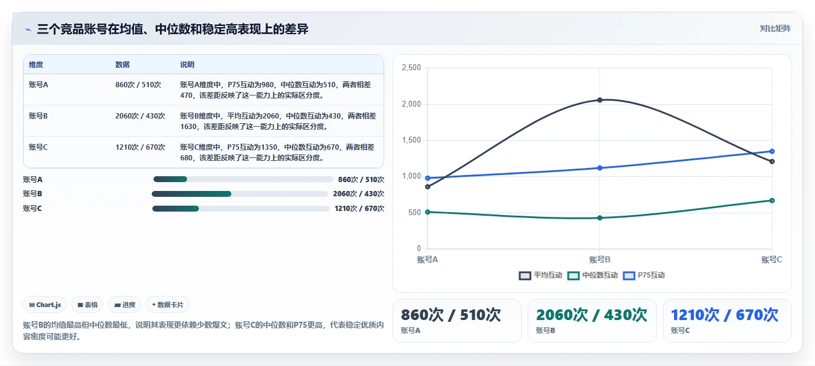Click table cell 860次 / 510次
The image size is (815, 366).
pos(138,85)
